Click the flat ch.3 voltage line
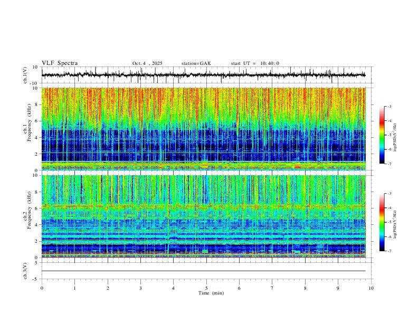This screenshot has height=323, width=418. coord(203,271)
